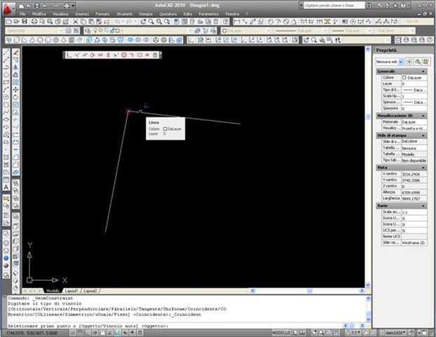Switch to the Layout2 tab
Image resolution: width=436 pixels, height=337 pixels.
click(90, 291)
